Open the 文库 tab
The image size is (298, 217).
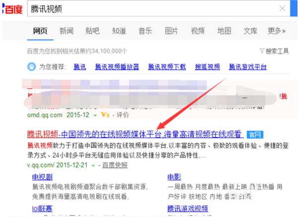(x=250, y=31)
